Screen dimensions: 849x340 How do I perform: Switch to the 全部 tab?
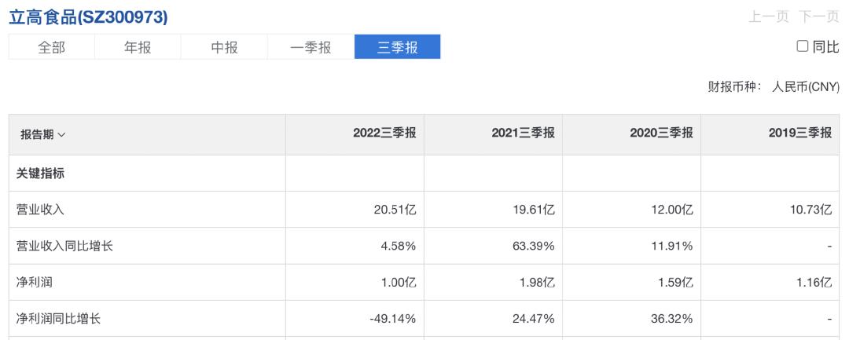pyautogui.click(x=52, y=47)
